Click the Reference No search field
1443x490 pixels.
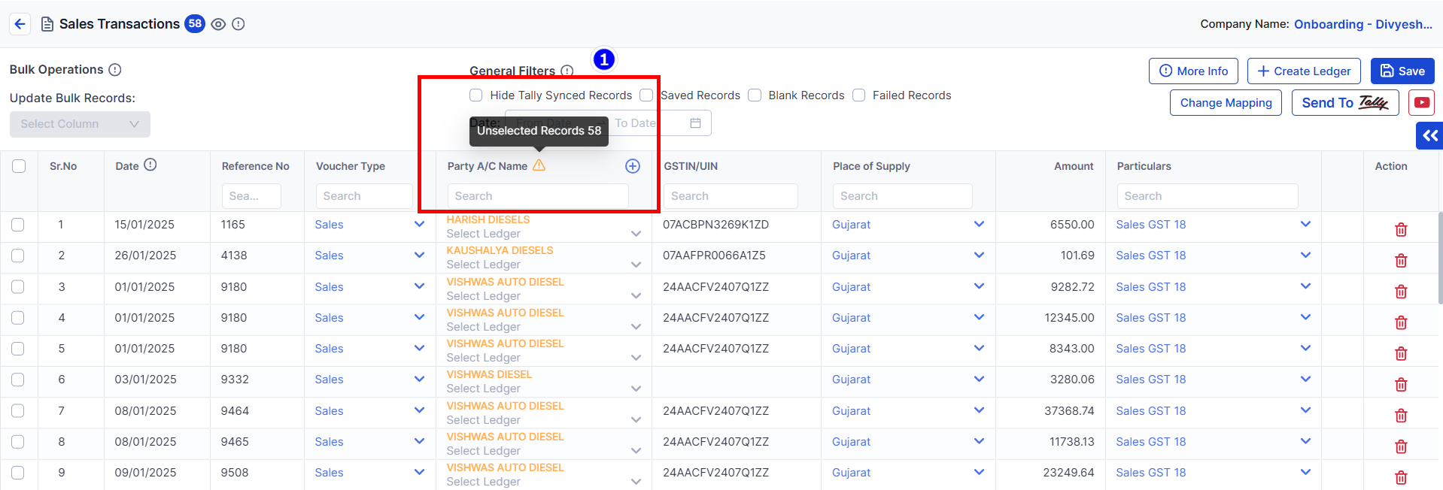[251, 196]
